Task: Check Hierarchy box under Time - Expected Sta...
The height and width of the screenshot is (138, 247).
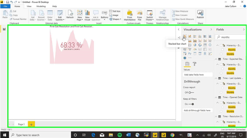Action: click(x=221, y=65)
